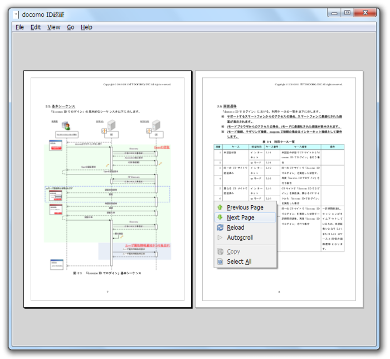The width and height of the screenshot is (390, 359).
Task: Click the copyright line on right page
Action: [x=309, y=85]
